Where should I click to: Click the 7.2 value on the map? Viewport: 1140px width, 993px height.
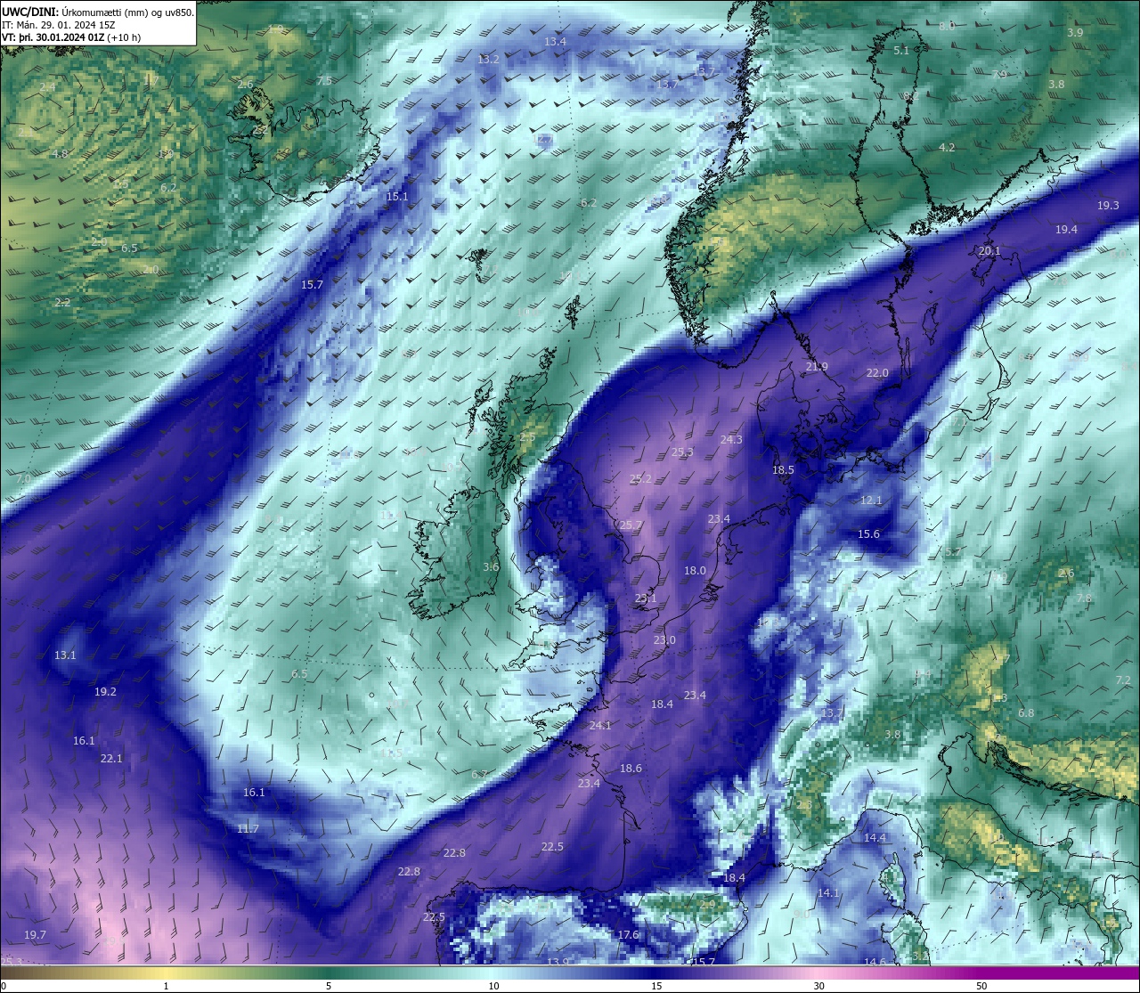coord(1123,680)
